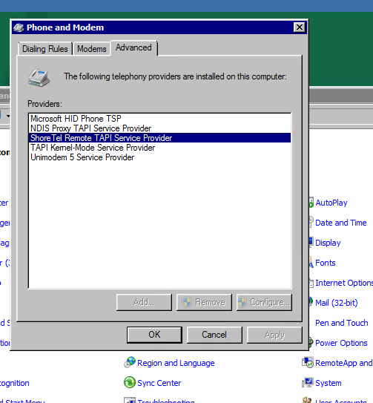Click the Phone and Modem title icon
The image size is (373, 403).
click(19, 27)
